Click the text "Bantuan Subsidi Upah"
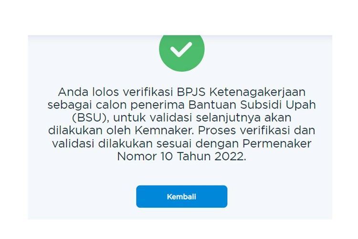This screenshot has width=358, height=239. 253,105
